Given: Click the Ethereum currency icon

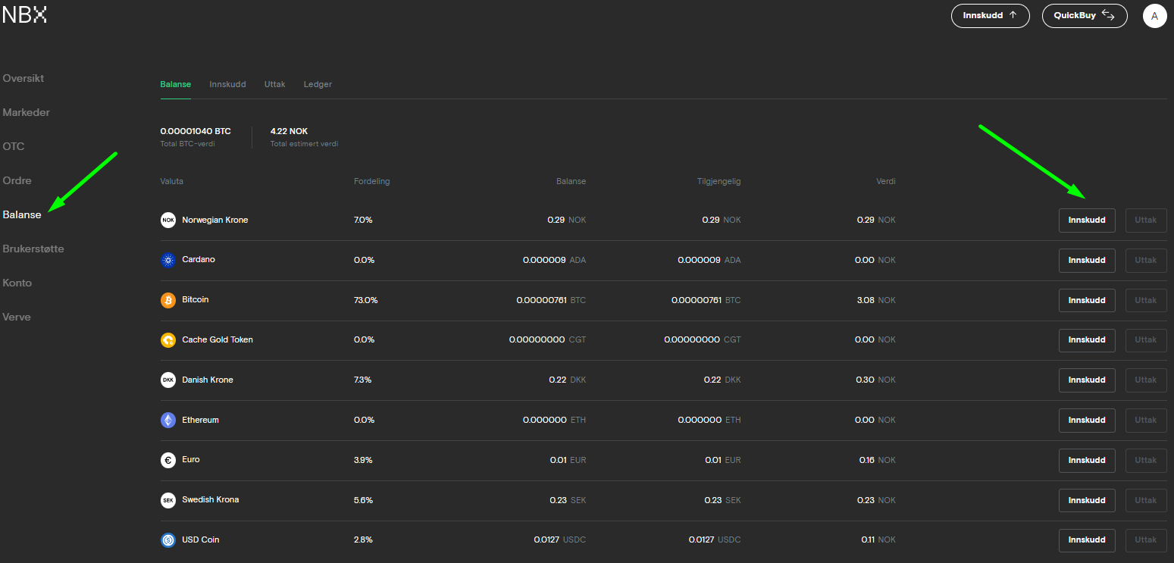Looking at the screenshot, I should pyautogui.click(x=168, y=420).
